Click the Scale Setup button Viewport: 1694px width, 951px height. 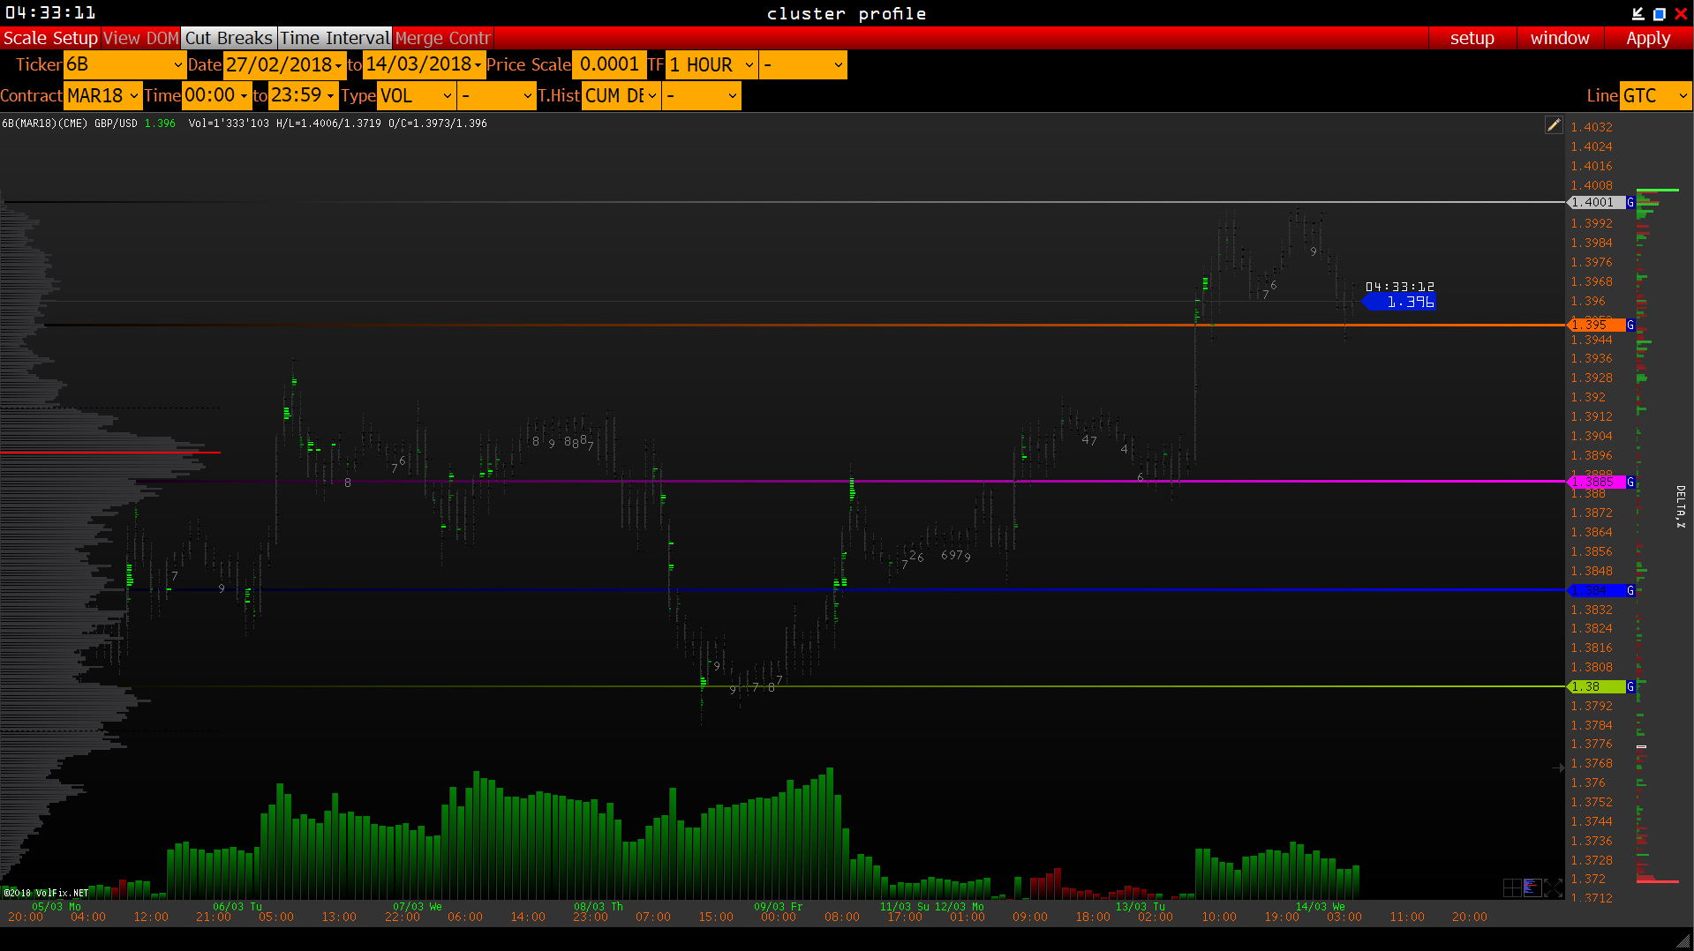tap(50, 38)
